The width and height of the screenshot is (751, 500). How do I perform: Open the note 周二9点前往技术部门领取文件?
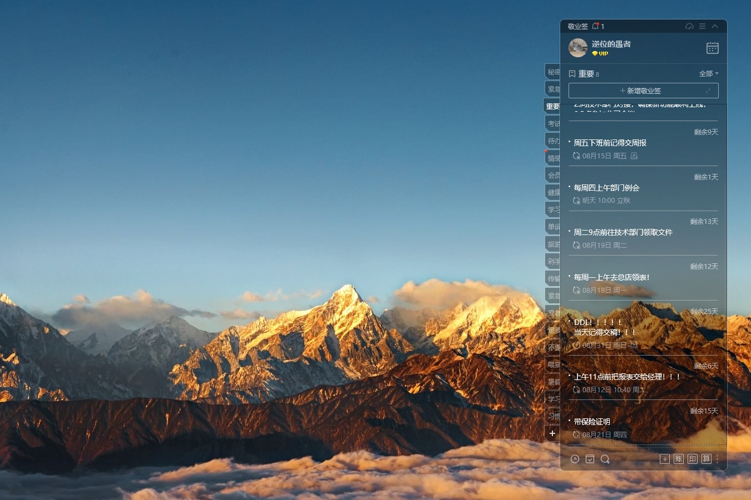pyautogui.click(x=623, y=232)
